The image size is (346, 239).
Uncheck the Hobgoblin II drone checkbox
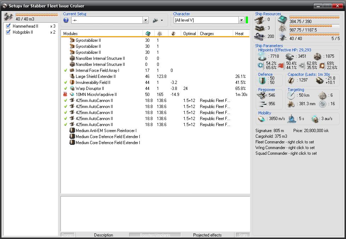pos(8,32)
